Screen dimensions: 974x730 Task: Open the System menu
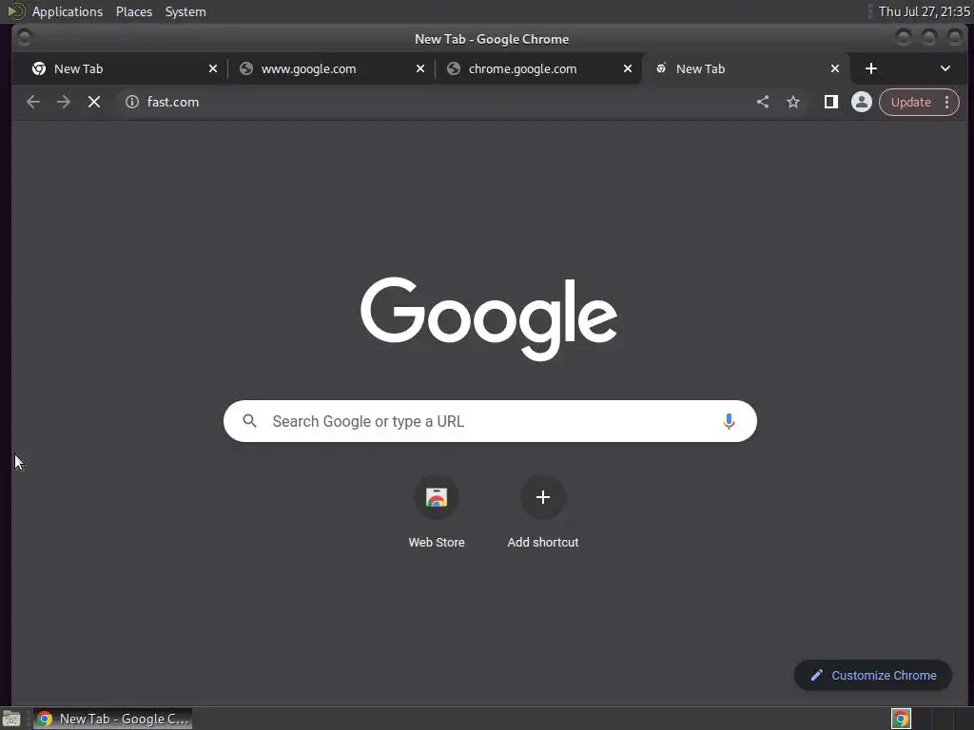pyautogui.click(x=185, y=11)
